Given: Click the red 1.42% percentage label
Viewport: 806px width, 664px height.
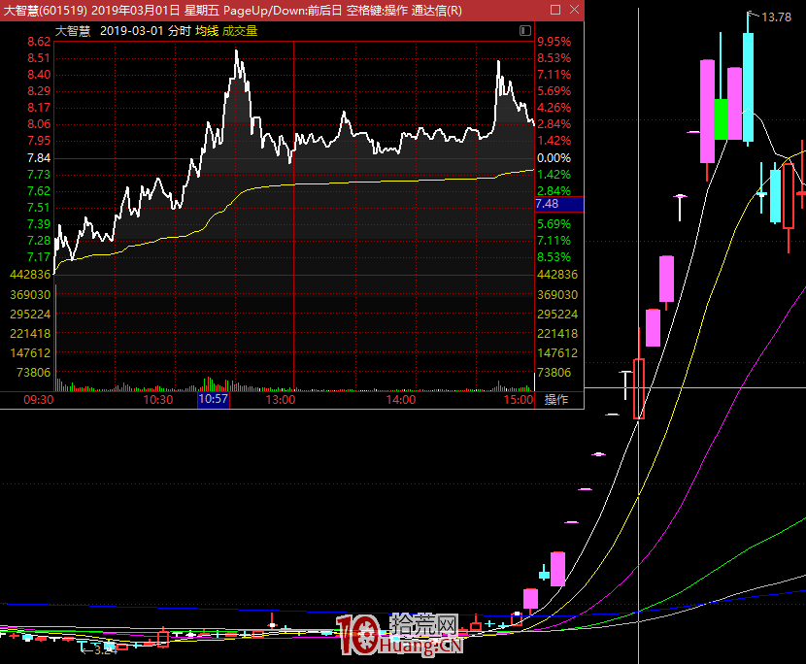Looking at the screenshot, I should 554,141.
